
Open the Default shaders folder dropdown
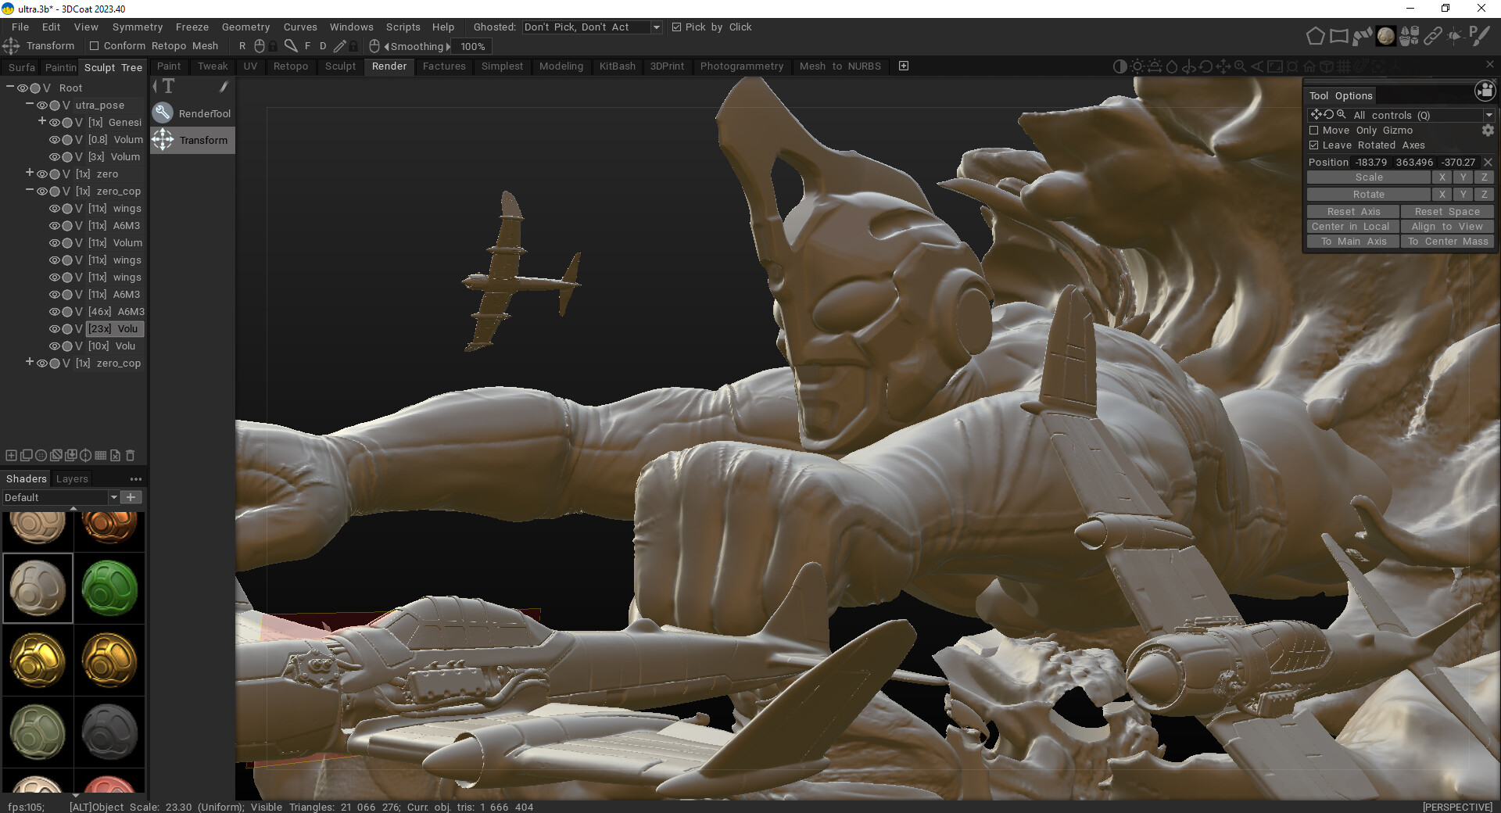point(113,497)
